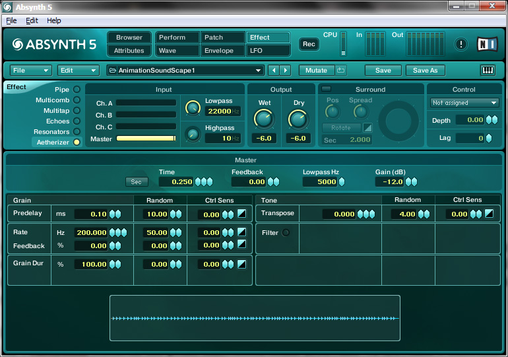
Task: Open the File dropdown in toolbar
Action: coord(31,71)
